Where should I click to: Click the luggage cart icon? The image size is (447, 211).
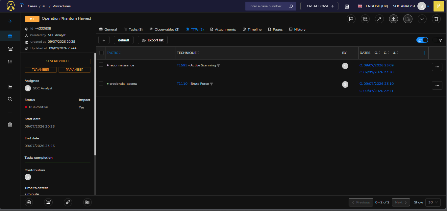pos(364,19)
